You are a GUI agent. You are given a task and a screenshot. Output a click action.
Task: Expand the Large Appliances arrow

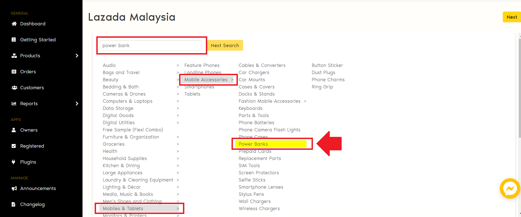tap(178, 173)
